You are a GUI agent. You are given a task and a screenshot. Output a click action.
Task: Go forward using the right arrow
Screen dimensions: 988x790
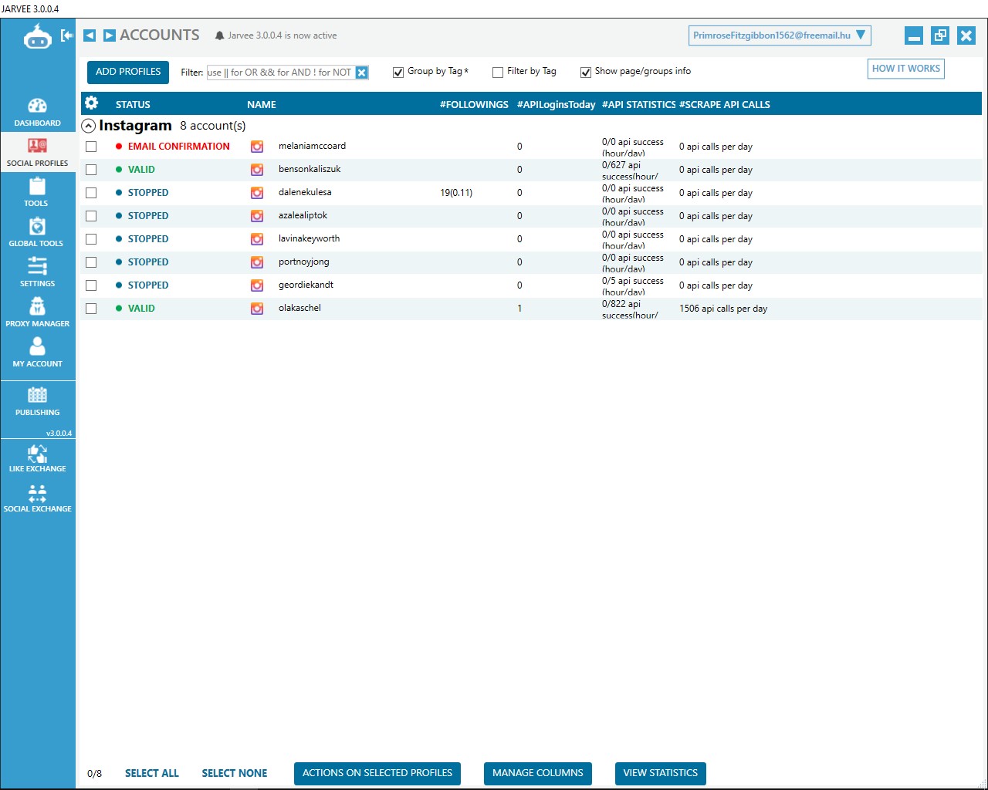pyautogui.click(x=110, y=35)
